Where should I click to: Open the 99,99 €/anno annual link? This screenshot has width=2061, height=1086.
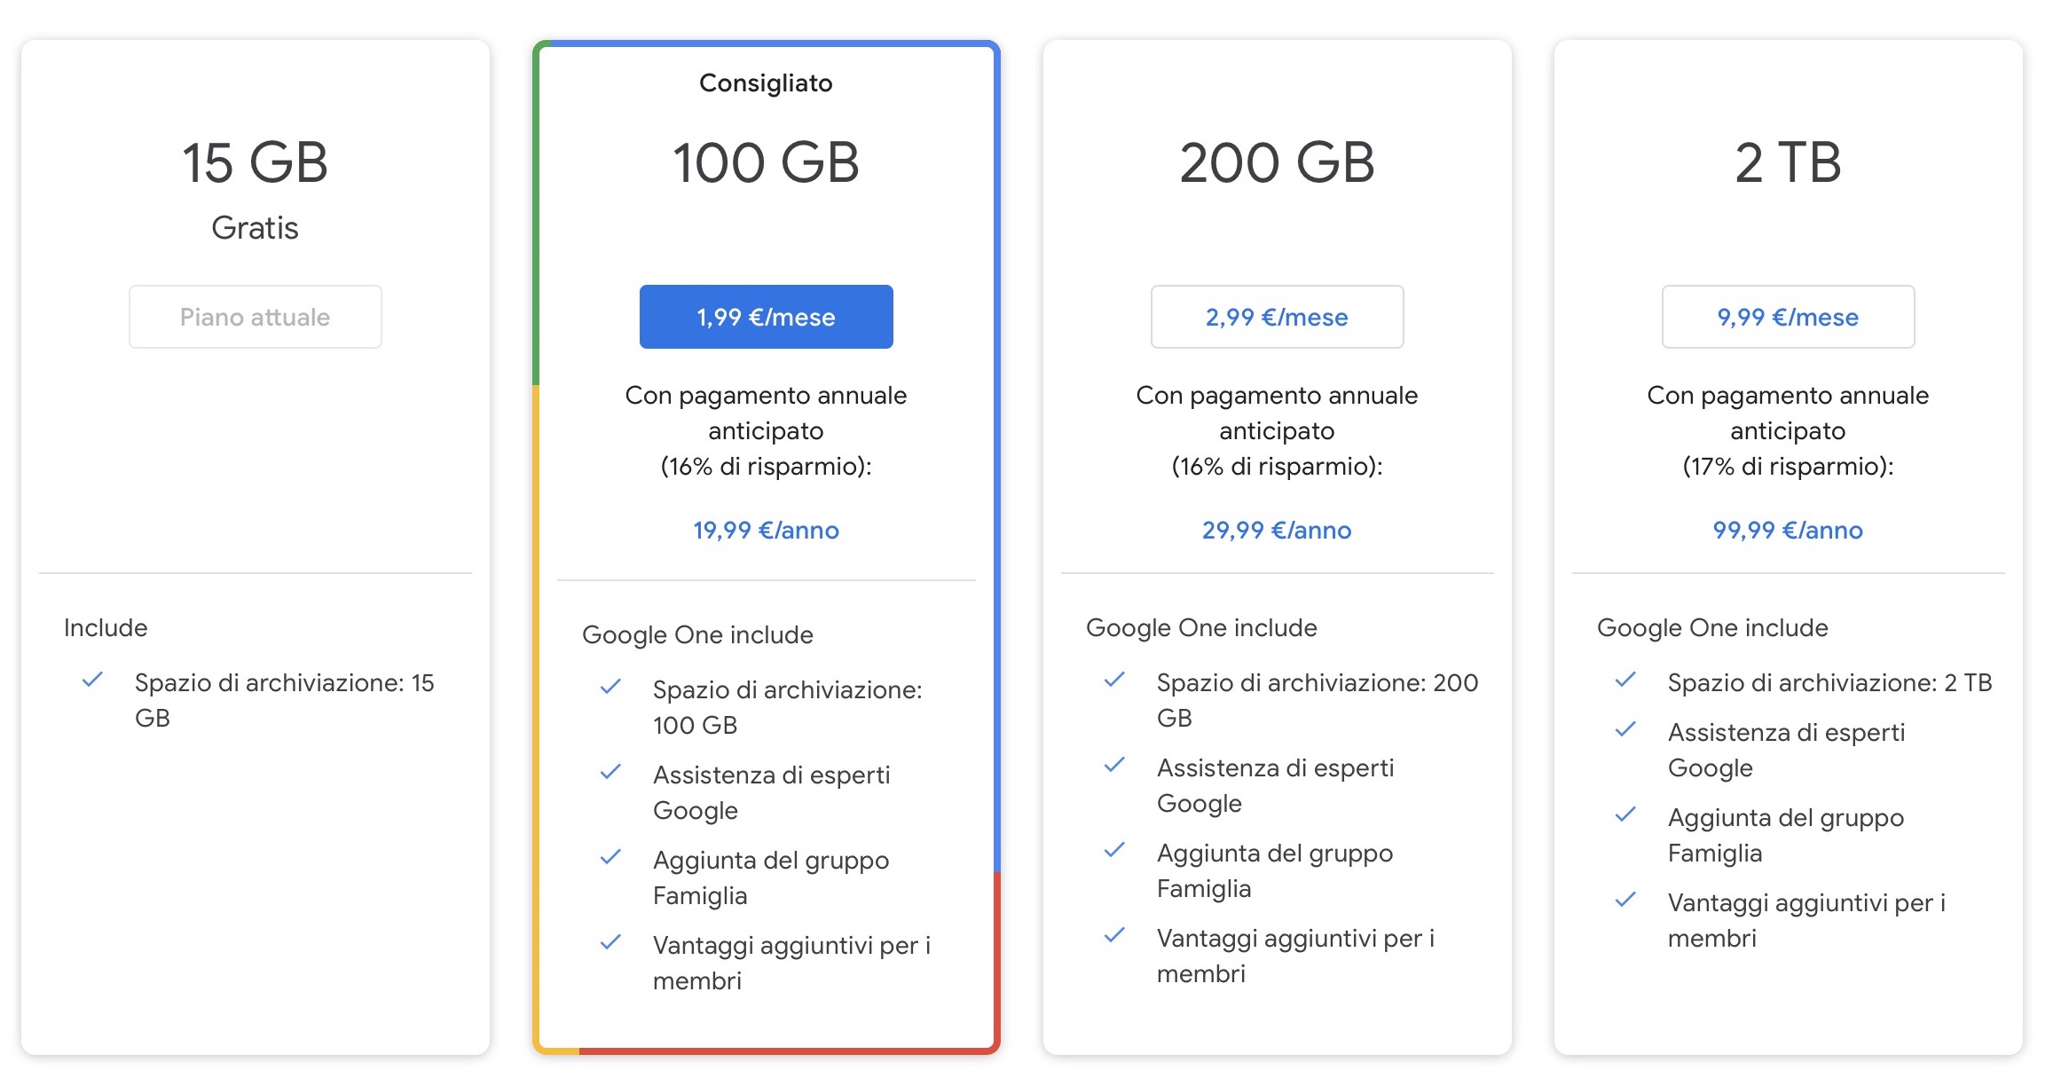(x=1788, y=530)
